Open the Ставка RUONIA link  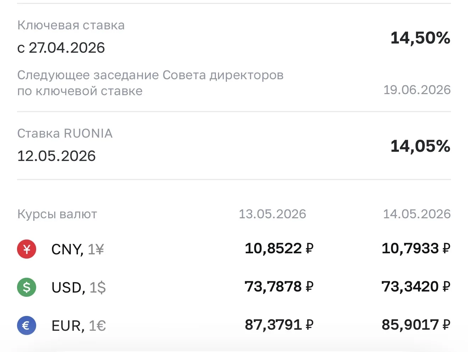click(65, 133)
